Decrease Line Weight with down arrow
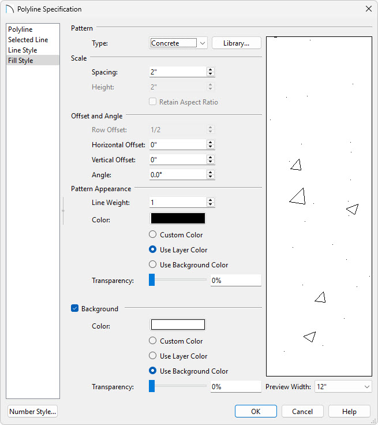 tap(210, 205)
